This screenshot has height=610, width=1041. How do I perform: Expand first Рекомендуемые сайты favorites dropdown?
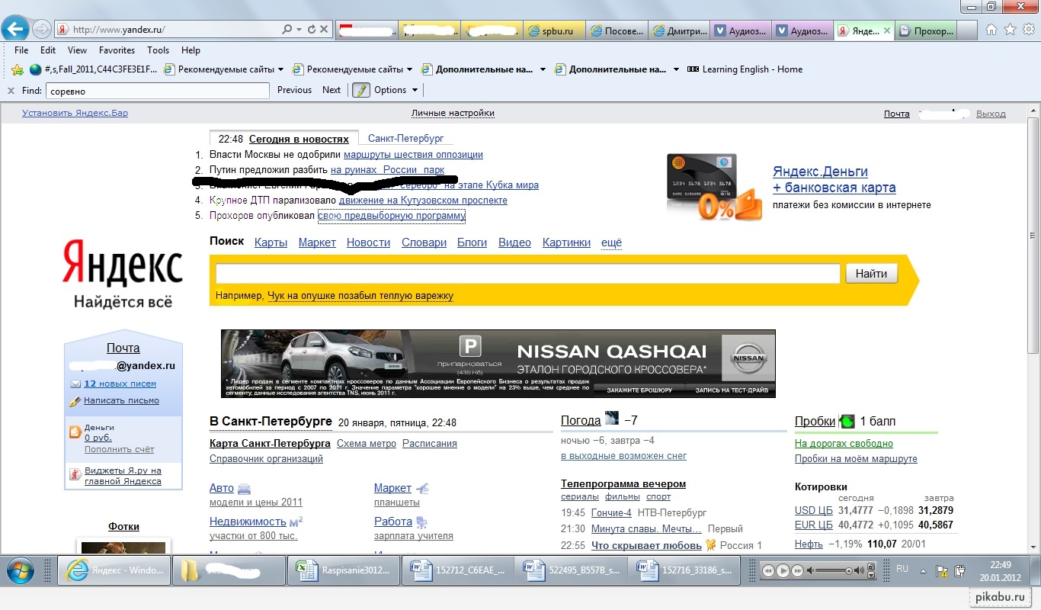pos(280,69)
